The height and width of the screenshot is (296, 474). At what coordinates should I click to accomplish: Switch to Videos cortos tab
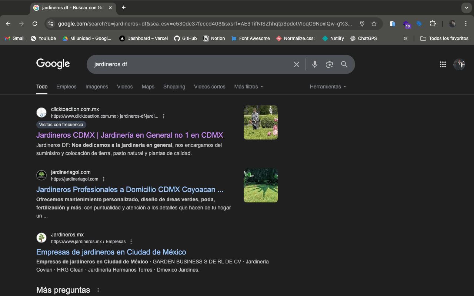click(210, 87)
